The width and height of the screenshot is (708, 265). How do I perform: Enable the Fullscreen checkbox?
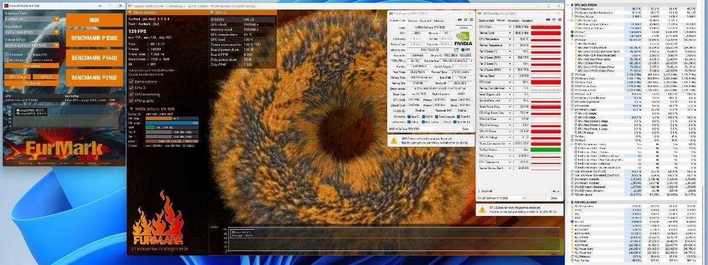(x=7, y=55)
